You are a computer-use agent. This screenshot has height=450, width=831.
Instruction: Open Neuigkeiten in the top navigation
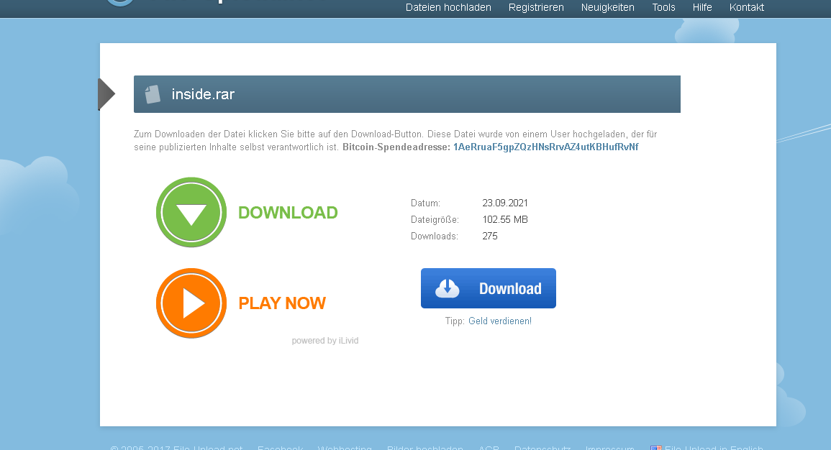[607, 7]
